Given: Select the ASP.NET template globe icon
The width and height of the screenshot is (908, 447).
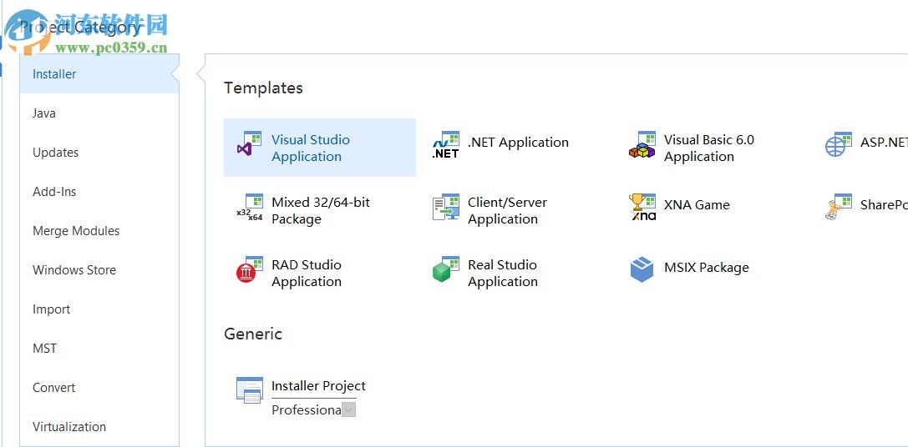Looking at the screenshot, I should click(x=839, y=144).
